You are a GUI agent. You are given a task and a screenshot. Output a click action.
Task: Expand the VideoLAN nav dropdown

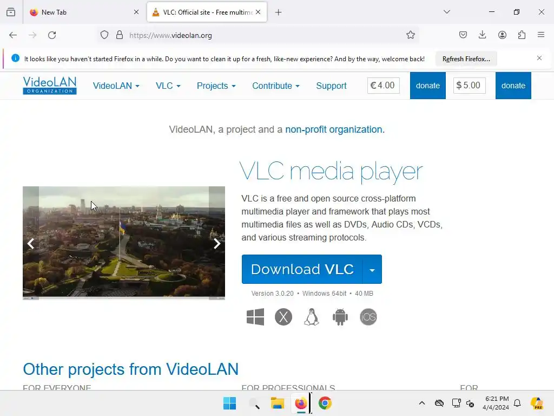coord(116,86)
